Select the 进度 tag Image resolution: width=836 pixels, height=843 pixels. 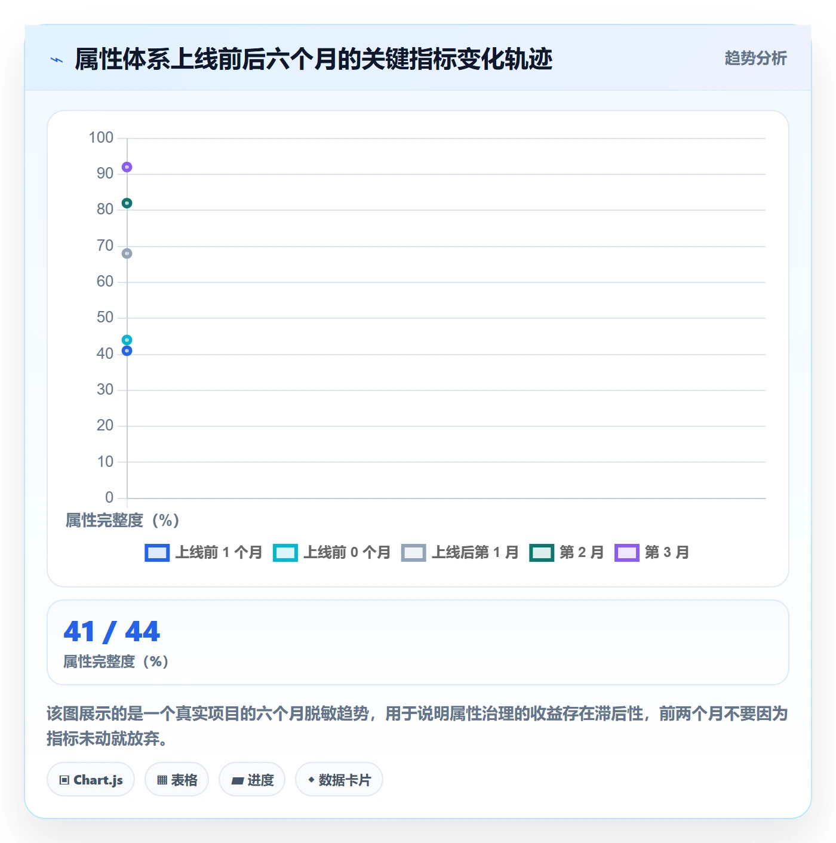[252, 780]
